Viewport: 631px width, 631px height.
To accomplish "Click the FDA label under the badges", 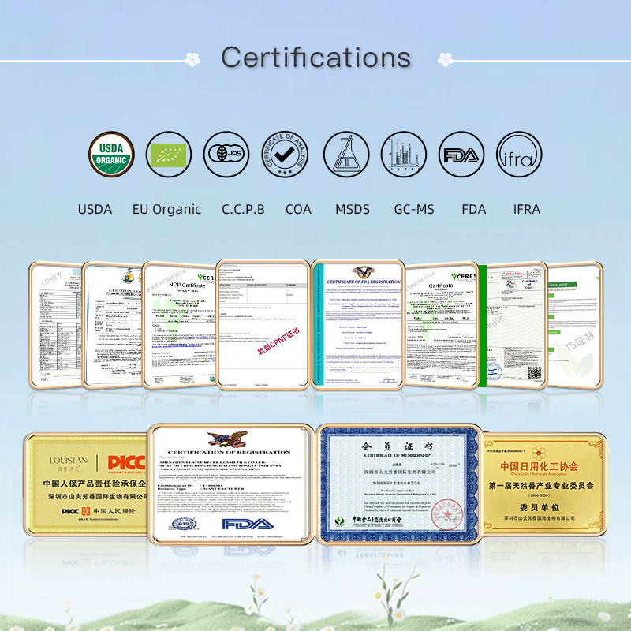I will click(x=474, y=209).
